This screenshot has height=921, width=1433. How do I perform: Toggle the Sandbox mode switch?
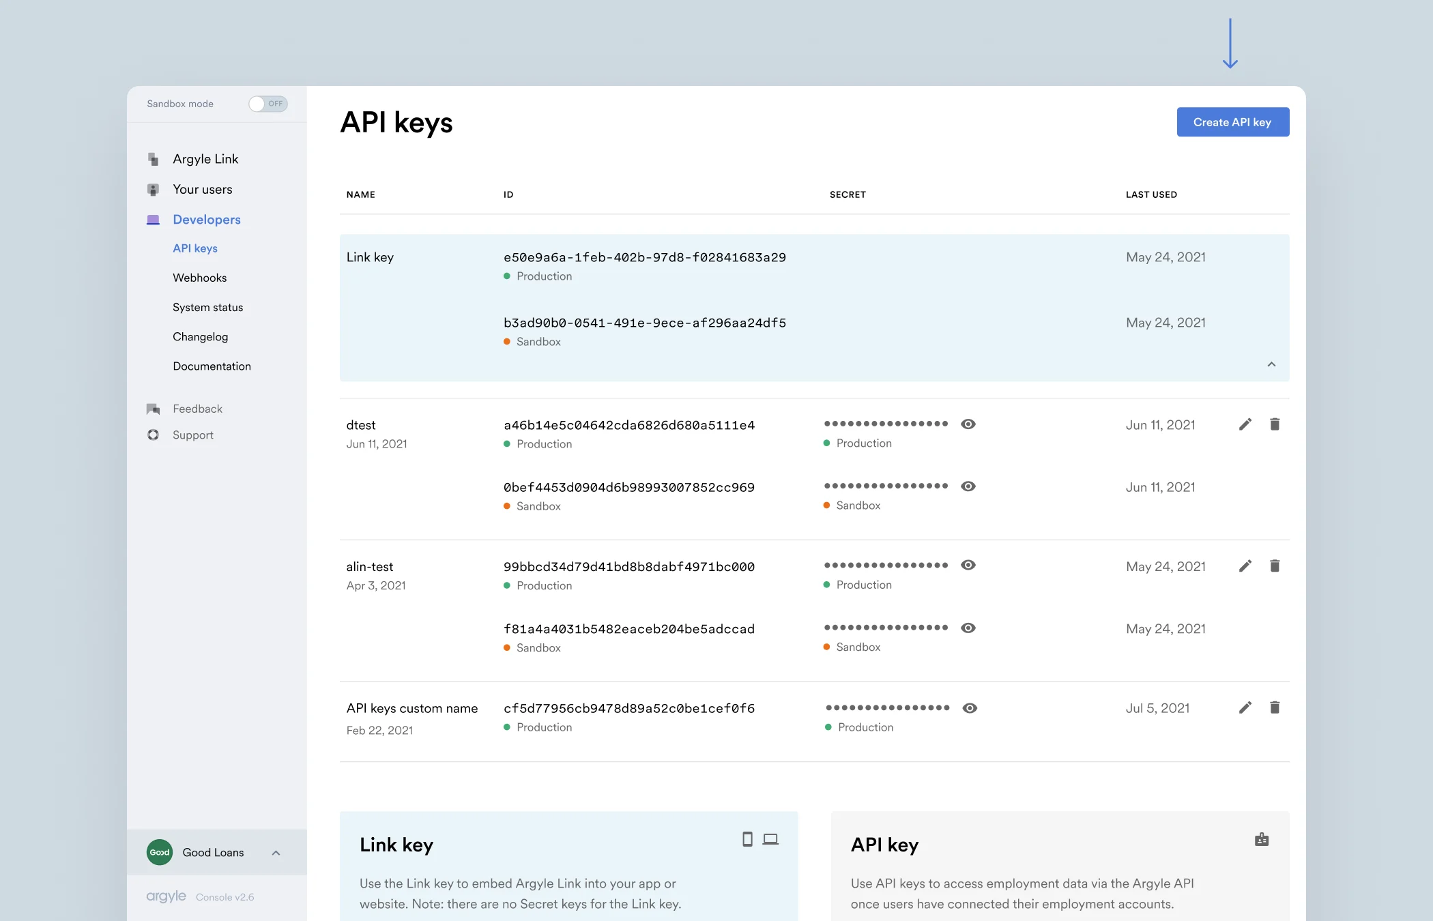267,104
